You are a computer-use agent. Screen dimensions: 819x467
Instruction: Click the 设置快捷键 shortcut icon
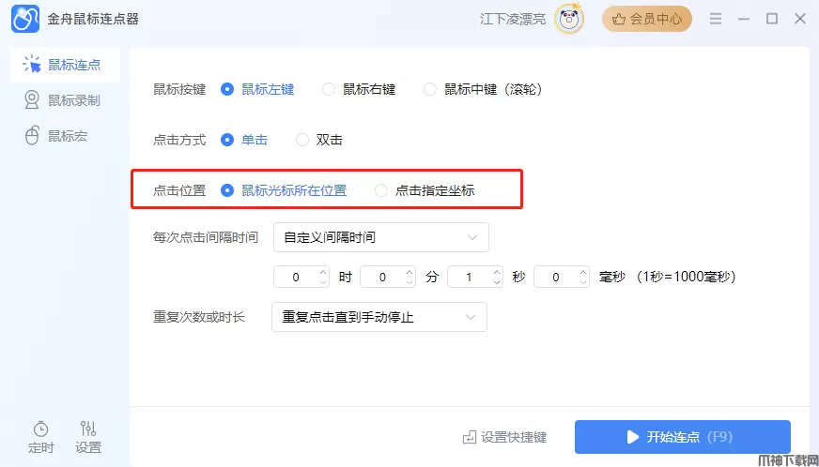tap(470, 437)
